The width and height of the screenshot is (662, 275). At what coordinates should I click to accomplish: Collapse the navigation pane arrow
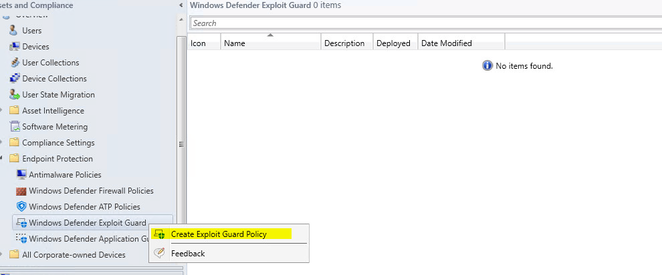click(181, 5)
